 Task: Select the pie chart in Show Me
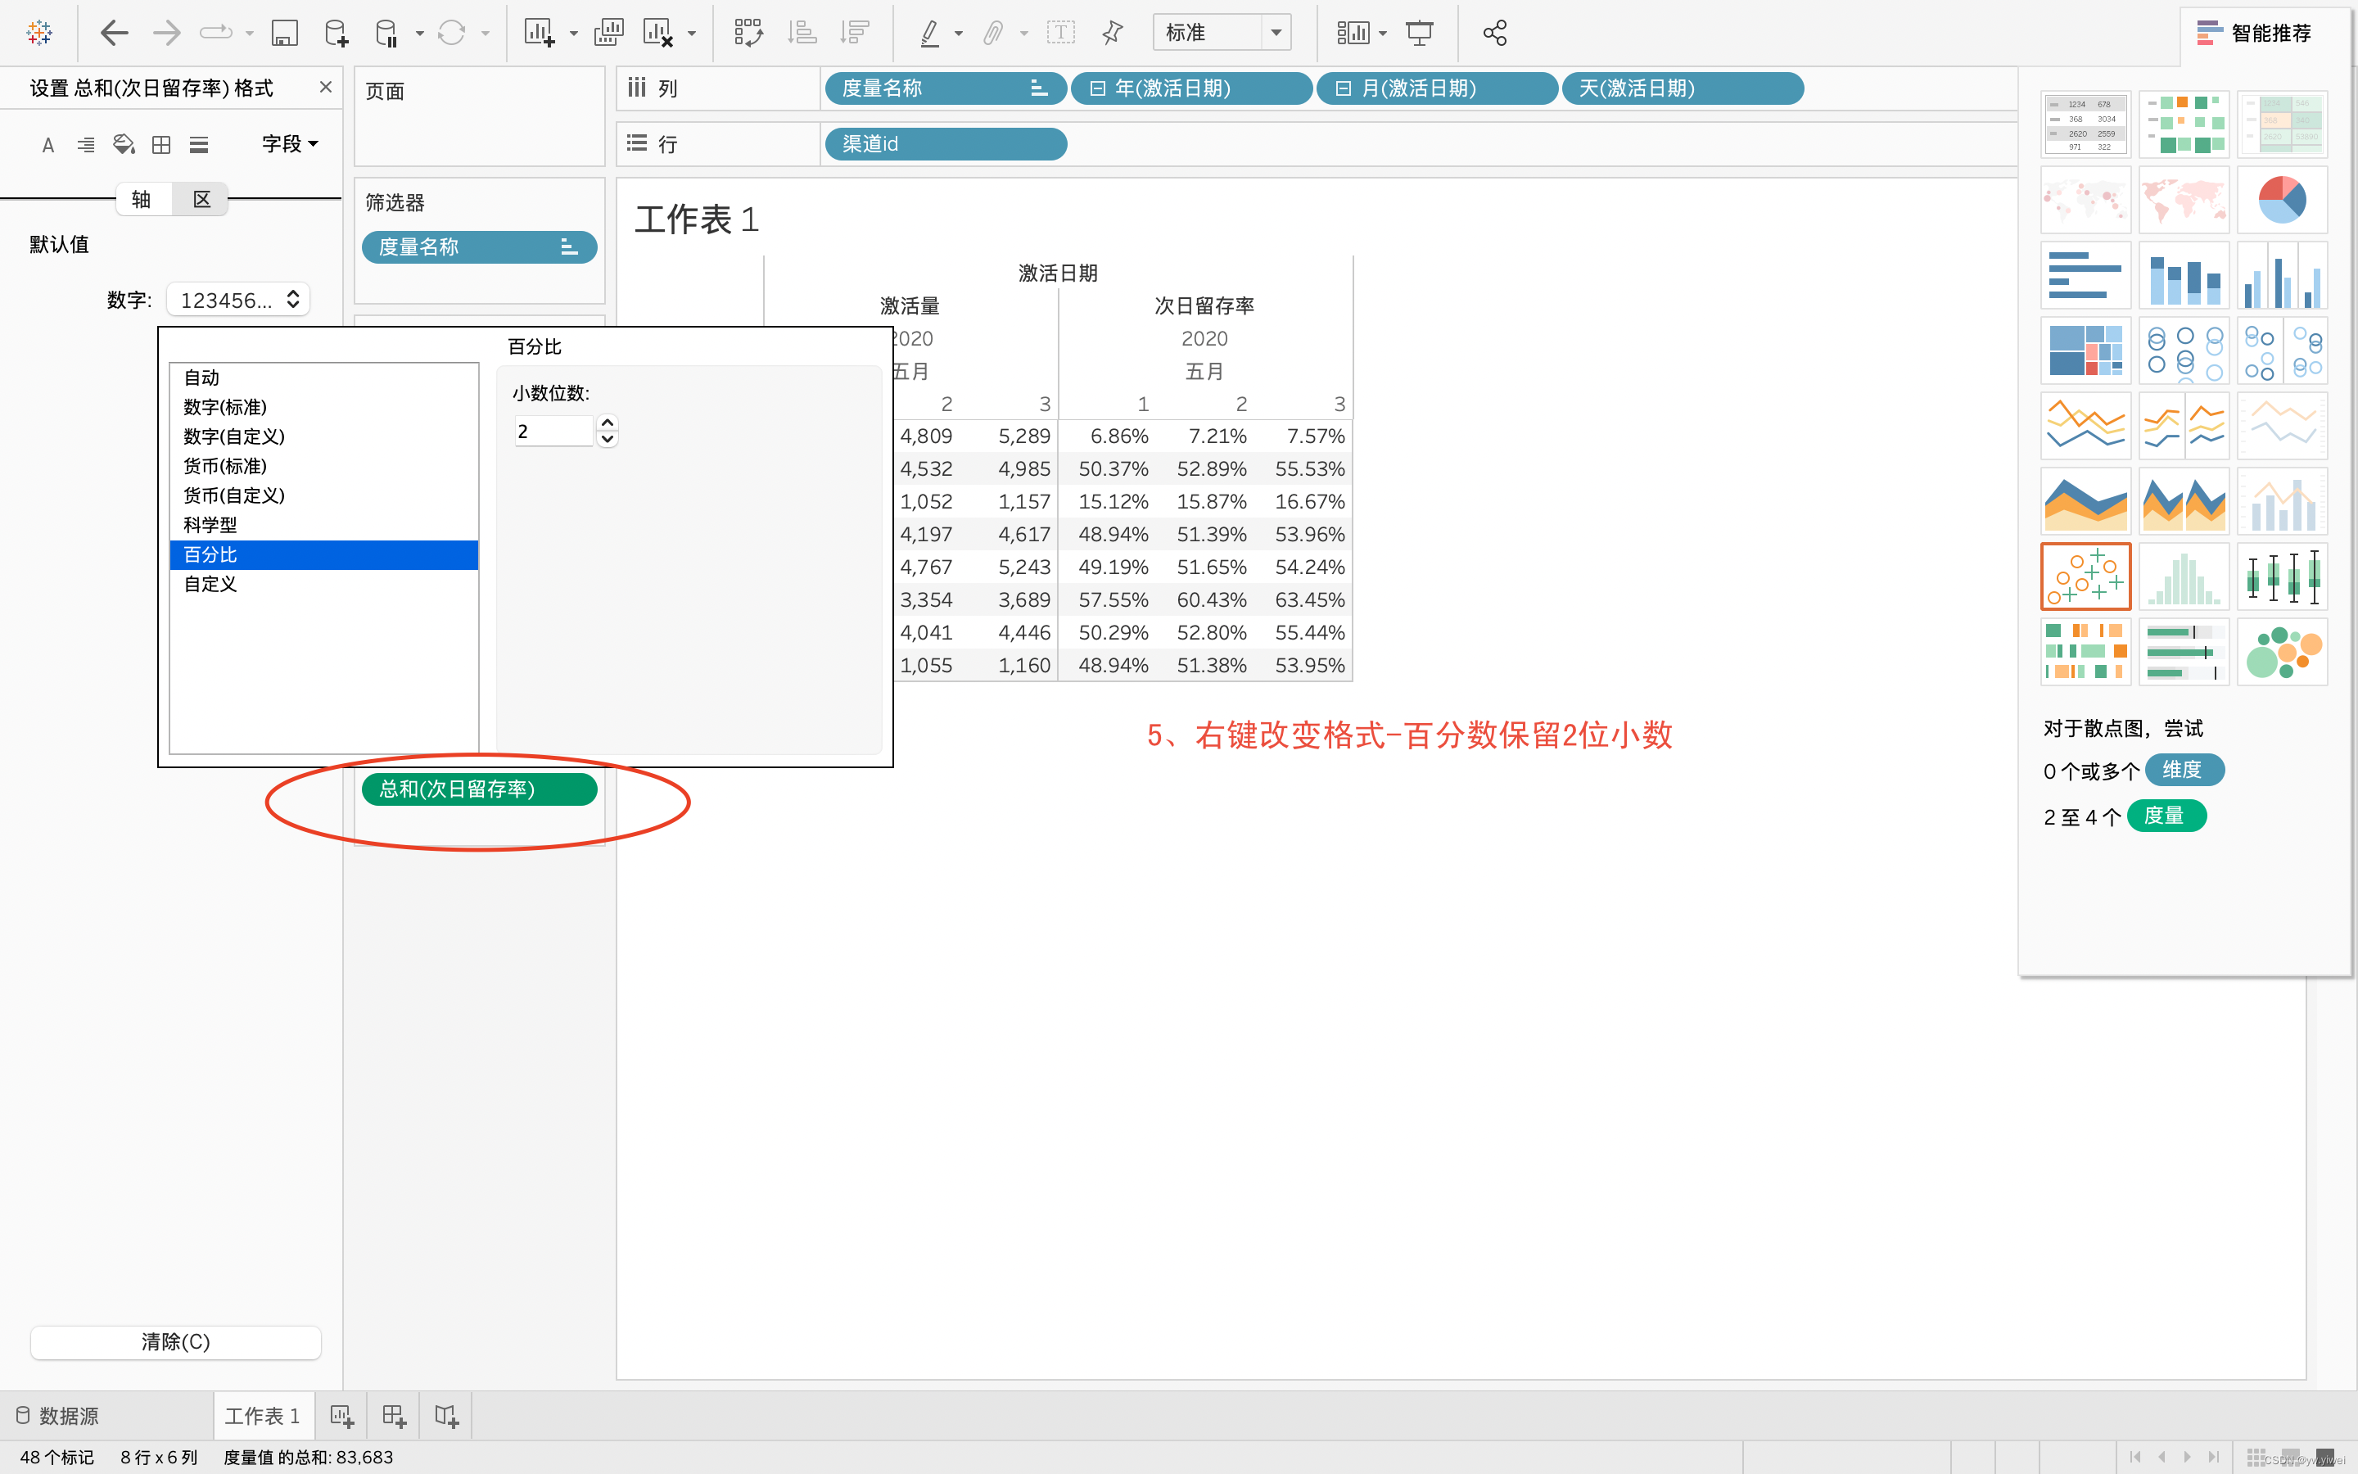(x=2281, y=200)
